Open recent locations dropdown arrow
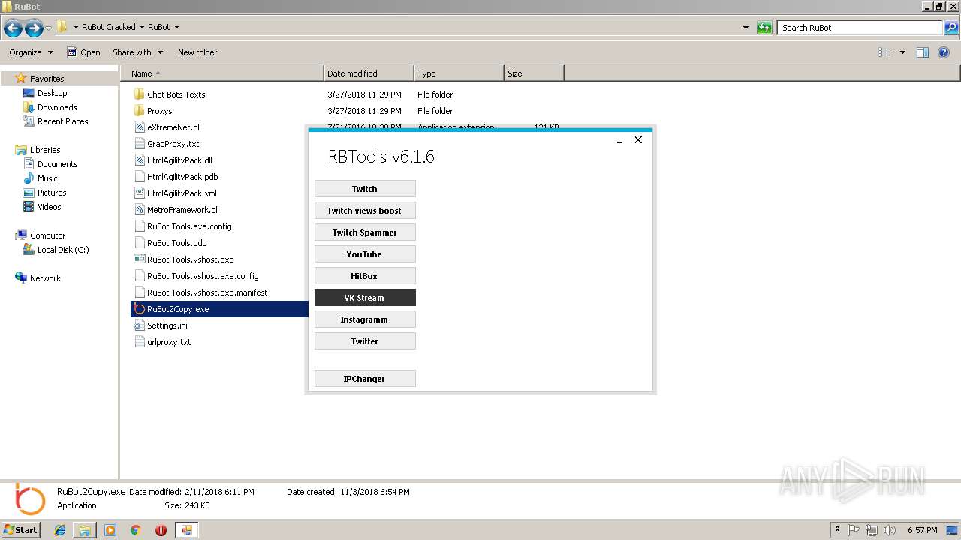The height and width of the screenshot is (540, 961). (x=49, y=28)
